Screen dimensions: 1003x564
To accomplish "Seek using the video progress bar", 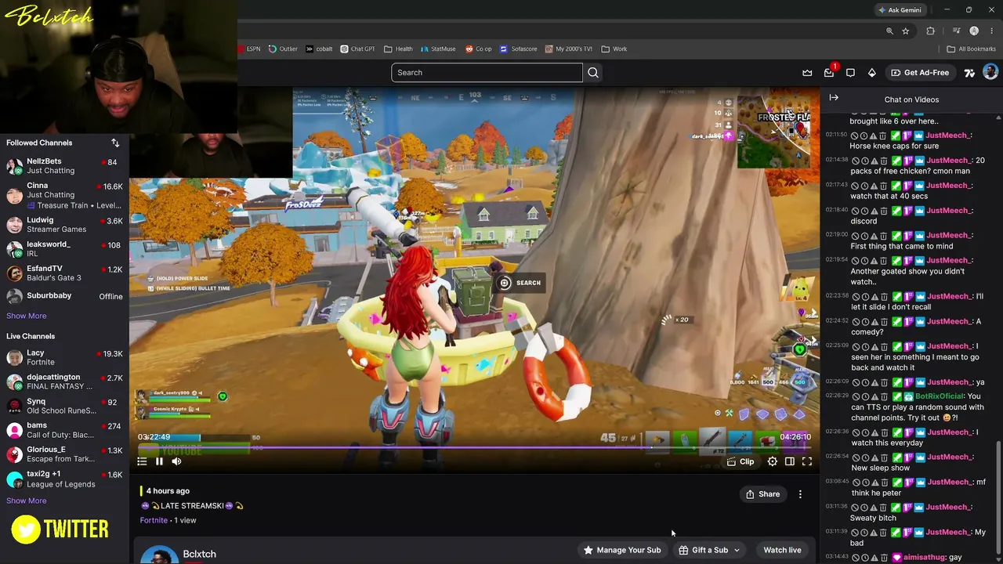I will 475,448.
